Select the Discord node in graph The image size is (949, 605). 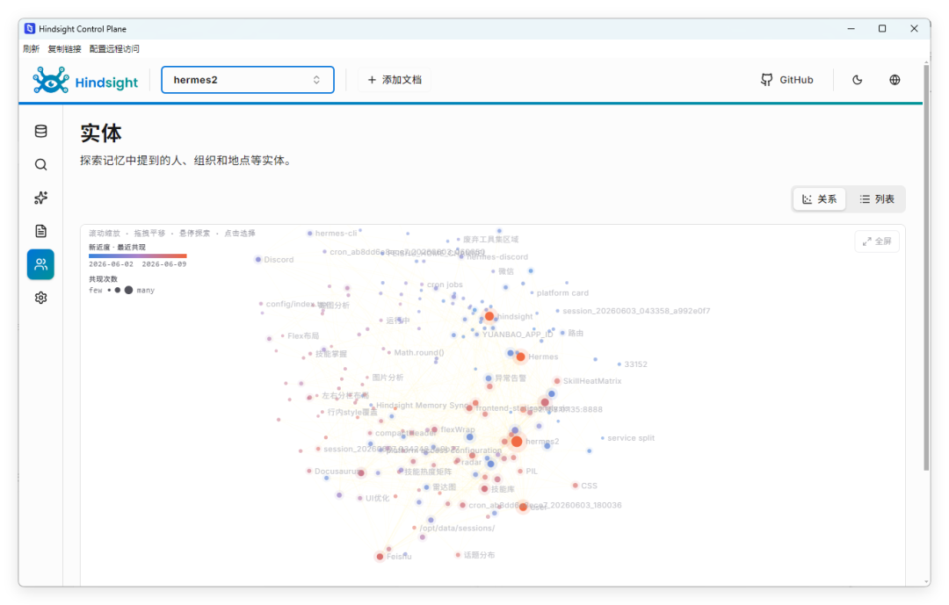[257, 260]
